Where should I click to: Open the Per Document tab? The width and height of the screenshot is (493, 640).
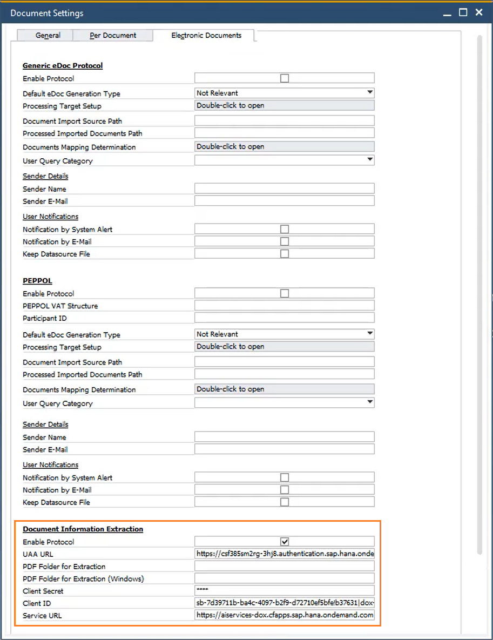pyautogui.click(x=113, y=36)
